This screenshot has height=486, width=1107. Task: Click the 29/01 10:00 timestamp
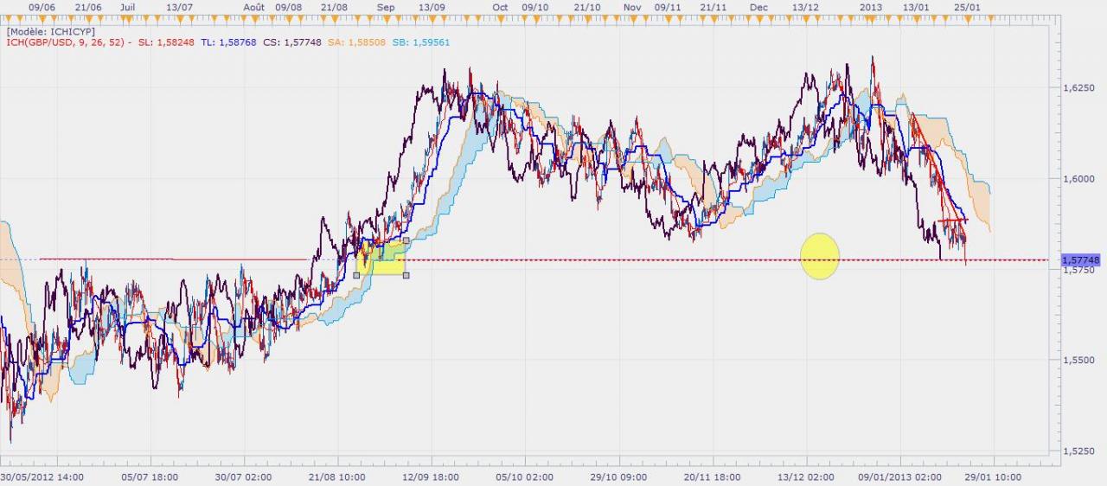click(x=993, y=476)
